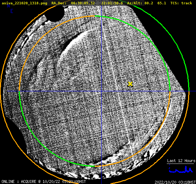Click the black circular mask near top-left
196x184 pixels.
pyautogui.click(x=55, y=13)
